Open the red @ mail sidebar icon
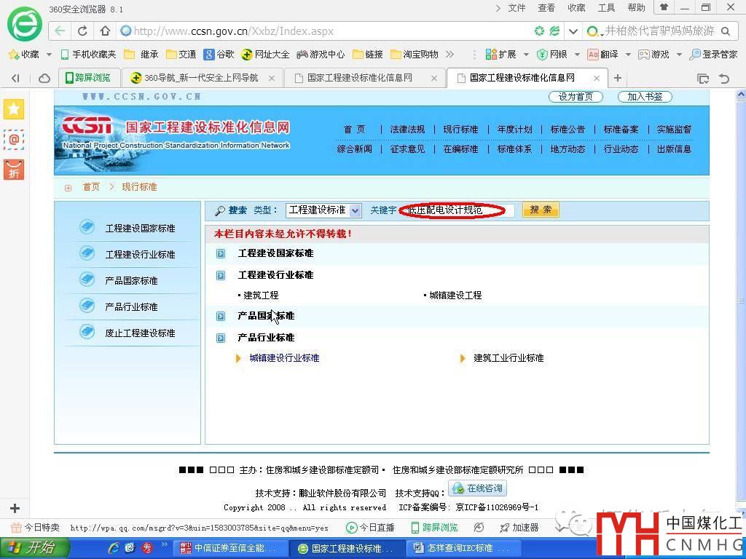Image resolution: width=746 pixels, height=559 pixels. (14, 139)
